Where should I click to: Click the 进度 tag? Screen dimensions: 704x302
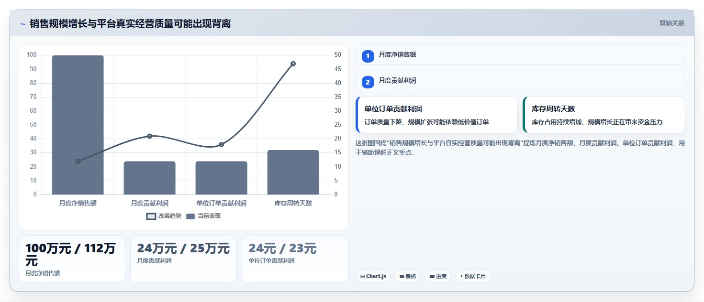click(438, 276)
